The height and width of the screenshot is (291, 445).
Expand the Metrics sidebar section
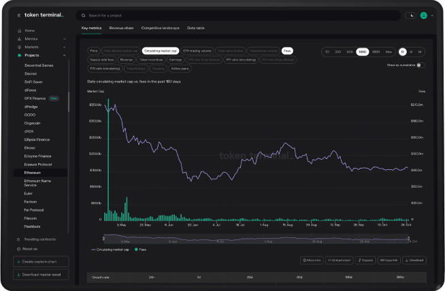65,39
